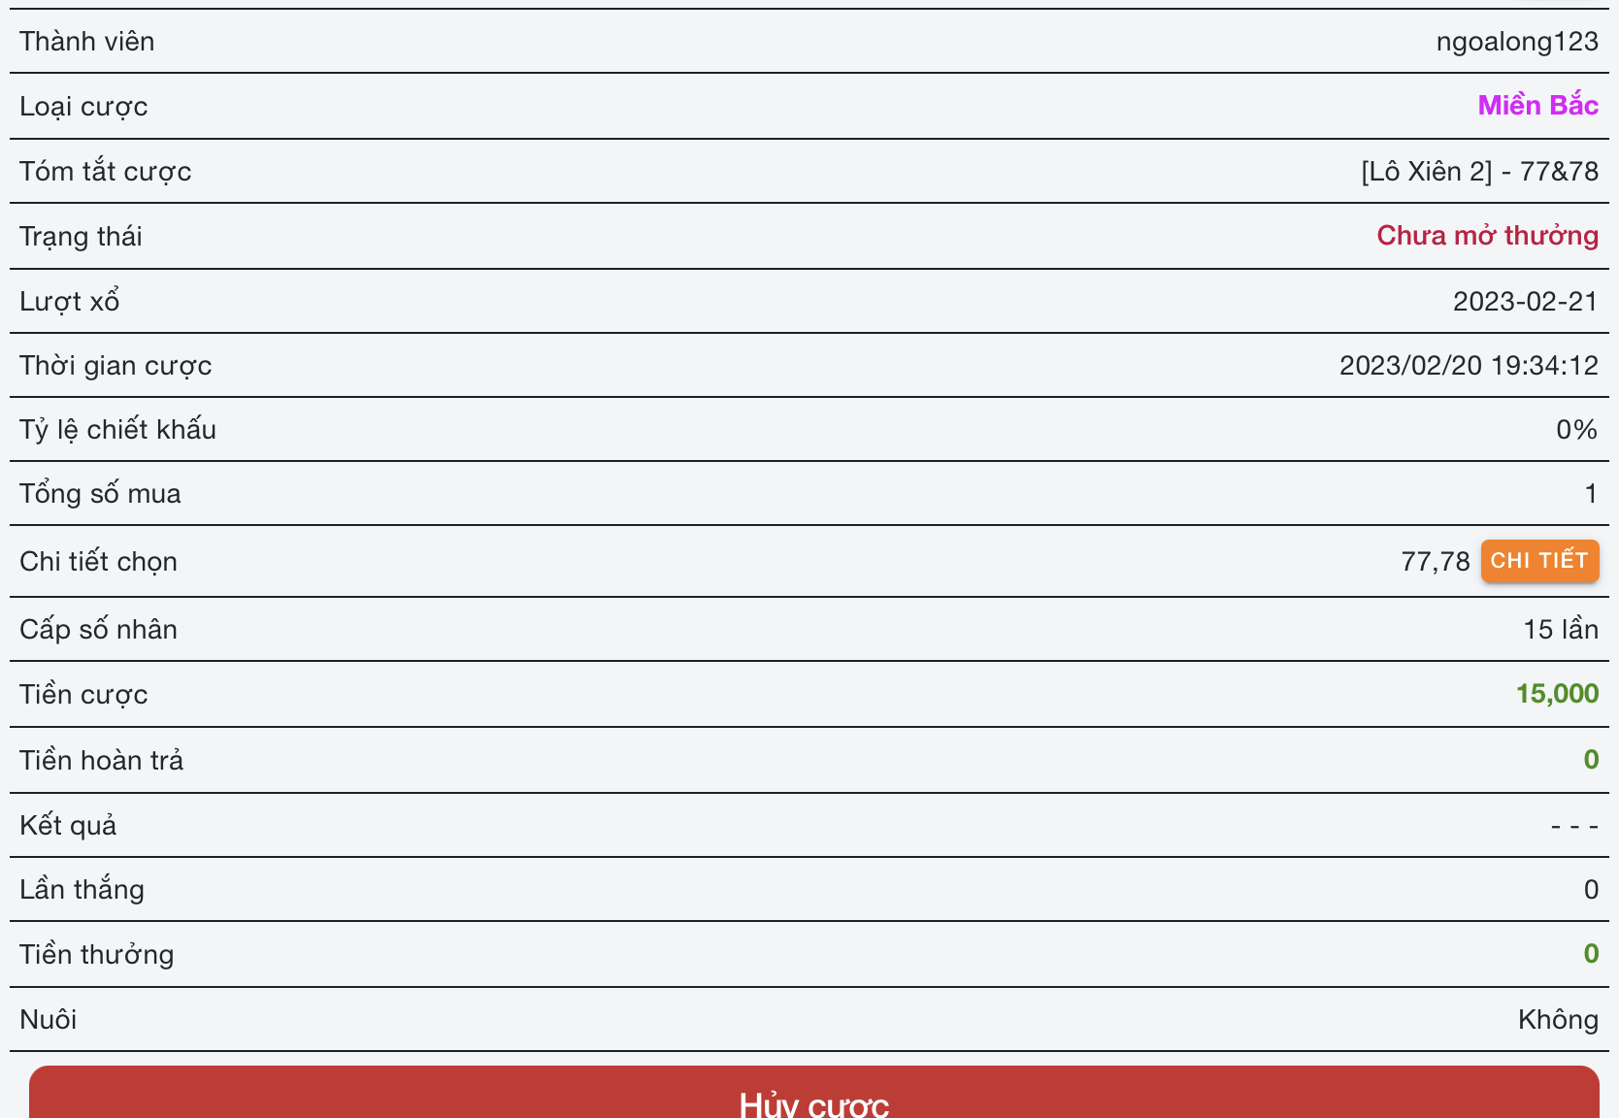Click the Nuôi value Không

1558,1020
